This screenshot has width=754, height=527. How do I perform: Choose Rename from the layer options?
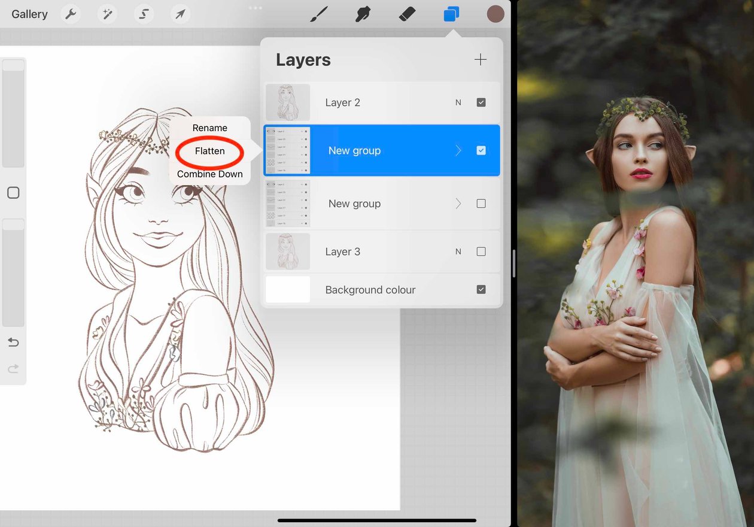[210, 128]
